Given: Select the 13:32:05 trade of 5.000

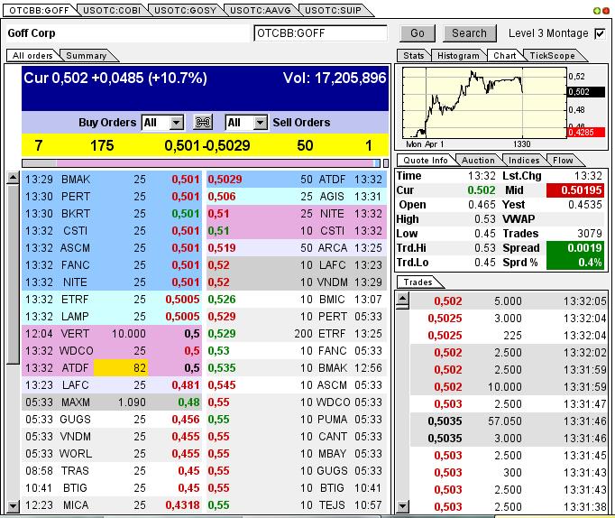Looking at the screenshot, I should (x=509, y=301).
